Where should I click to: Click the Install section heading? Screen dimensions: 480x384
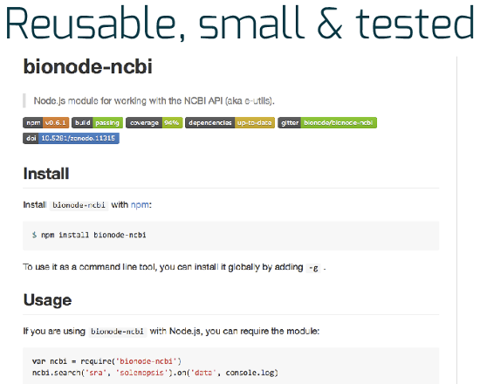click(46, 174)
